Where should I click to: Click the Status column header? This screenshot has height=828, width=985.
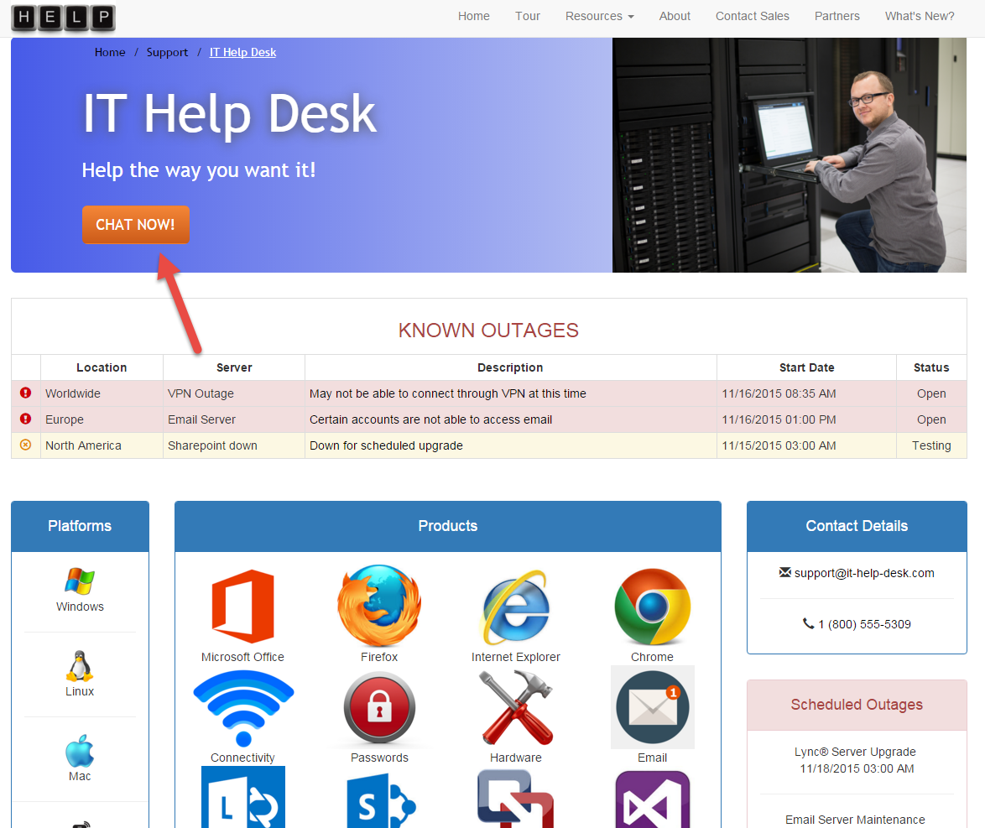point(931,367)
